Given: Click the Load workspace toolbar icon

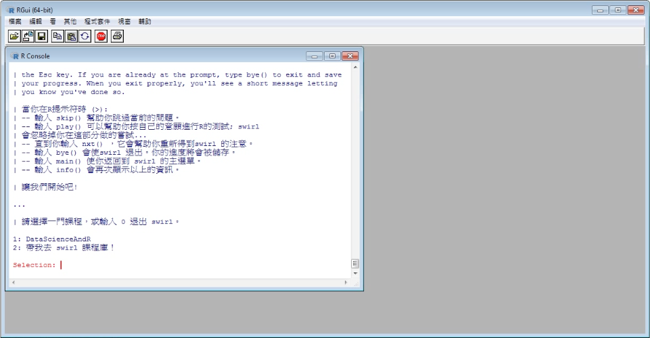Looking at the screenshot, I should (28, 37).
